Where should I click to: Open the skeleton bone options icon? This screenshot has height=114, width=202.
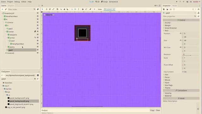coord(90,9)
